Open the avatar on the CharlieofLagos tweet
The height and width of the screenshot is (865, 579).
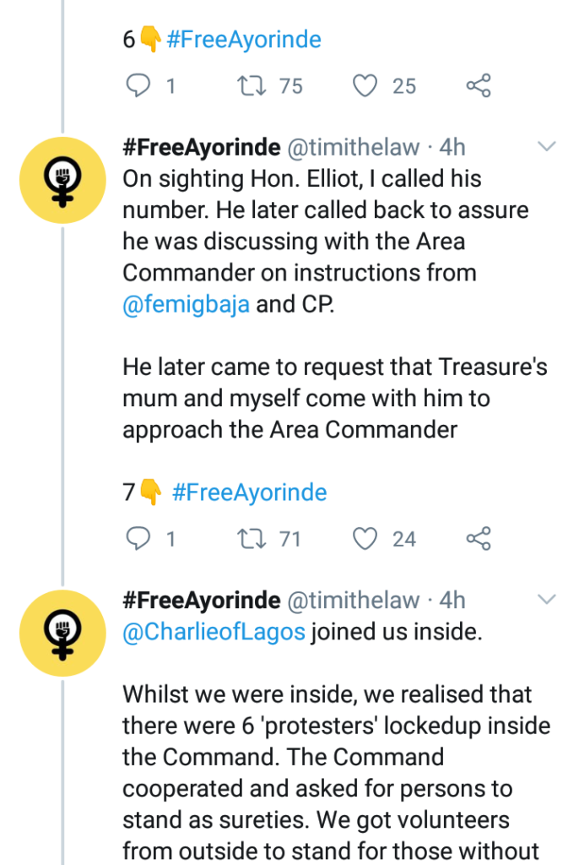[x=62, y=632]
